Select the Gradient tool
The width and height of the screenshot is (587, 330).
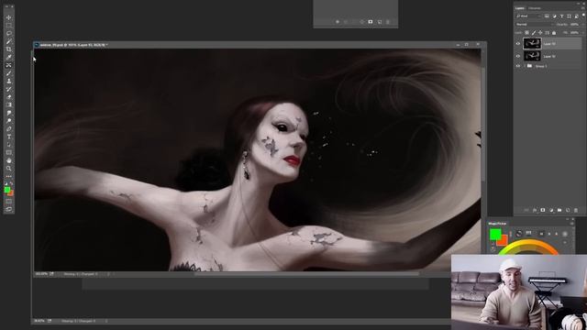[x=8, y=104]
